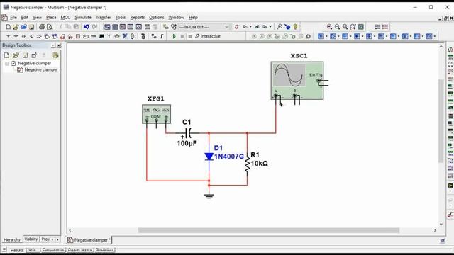Select the C1 100µF capacitor

point(188,133)
